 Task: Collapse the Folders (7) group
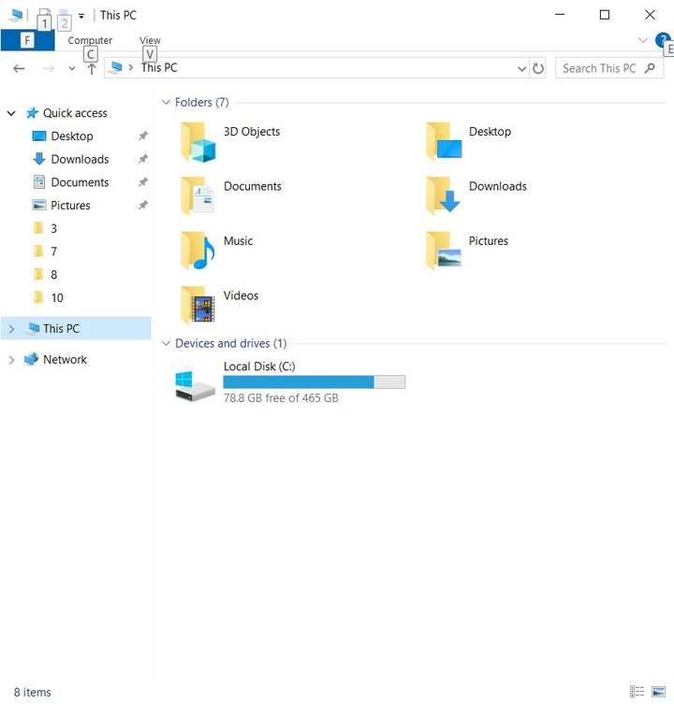(x=166, y=102)
